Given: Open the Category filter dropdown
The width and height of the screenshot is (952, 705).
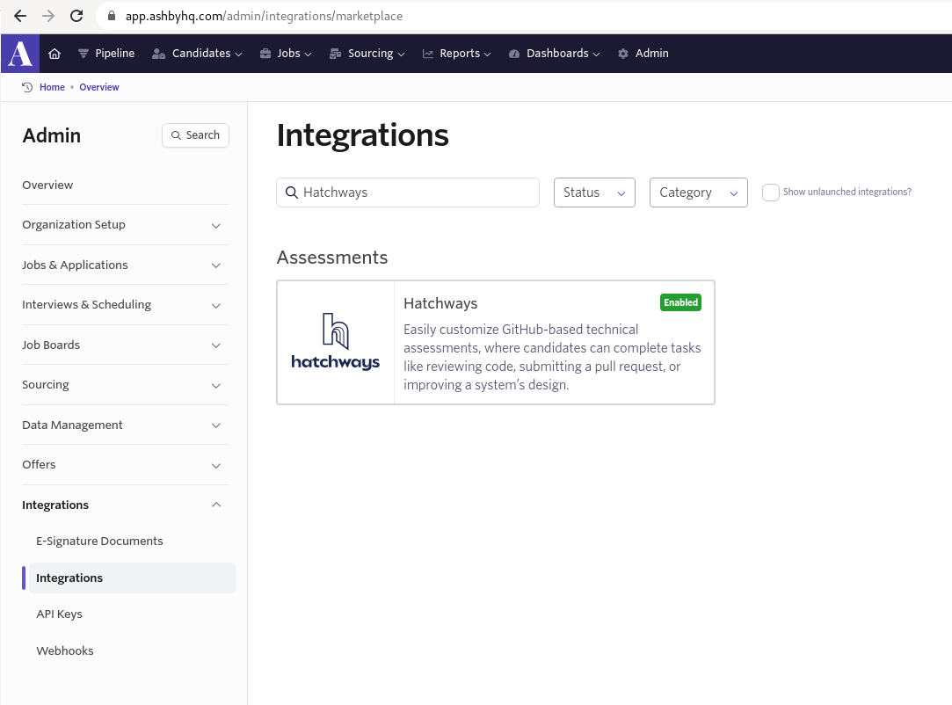Looking at the screenshot, I should 698,192.
